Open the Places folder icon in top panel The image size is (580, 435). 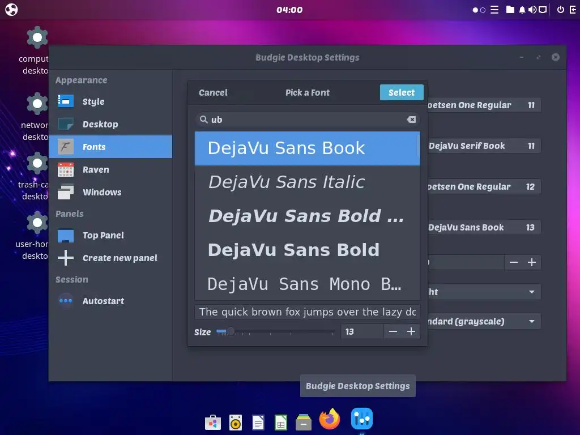(x=510, y=10)
